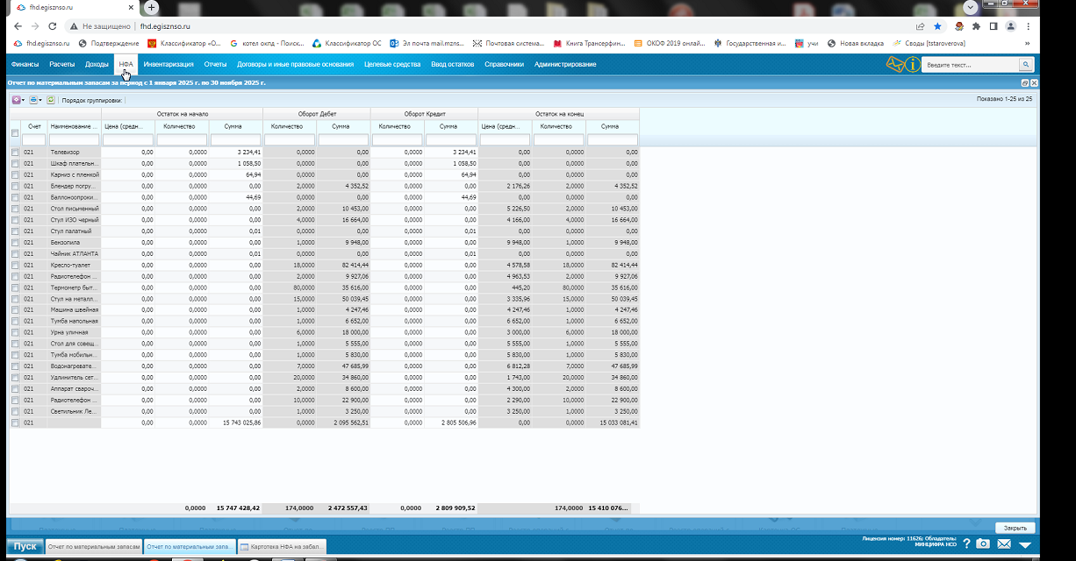This screenshot has height=561, width=1076.
Task: Bookmark this page with the star icon
Action: pos(937,26)
